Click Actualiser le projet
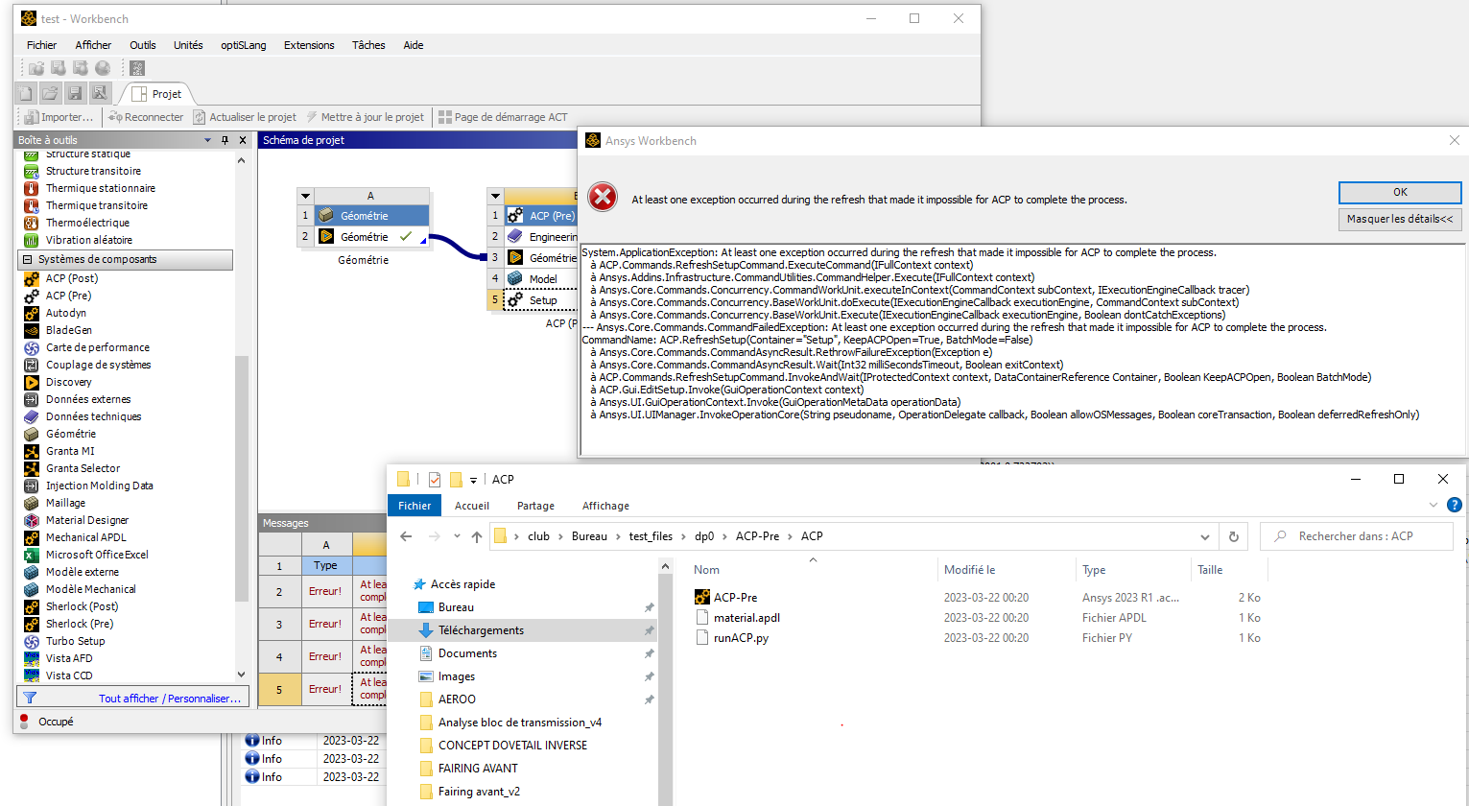 [245, 117]
